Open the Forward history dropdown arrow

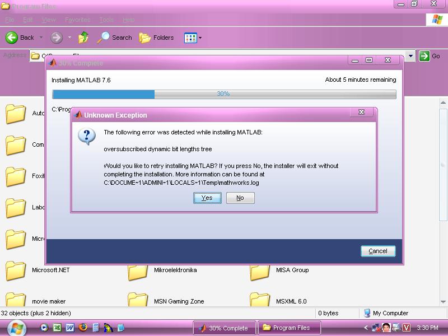(x=69, y=37)
